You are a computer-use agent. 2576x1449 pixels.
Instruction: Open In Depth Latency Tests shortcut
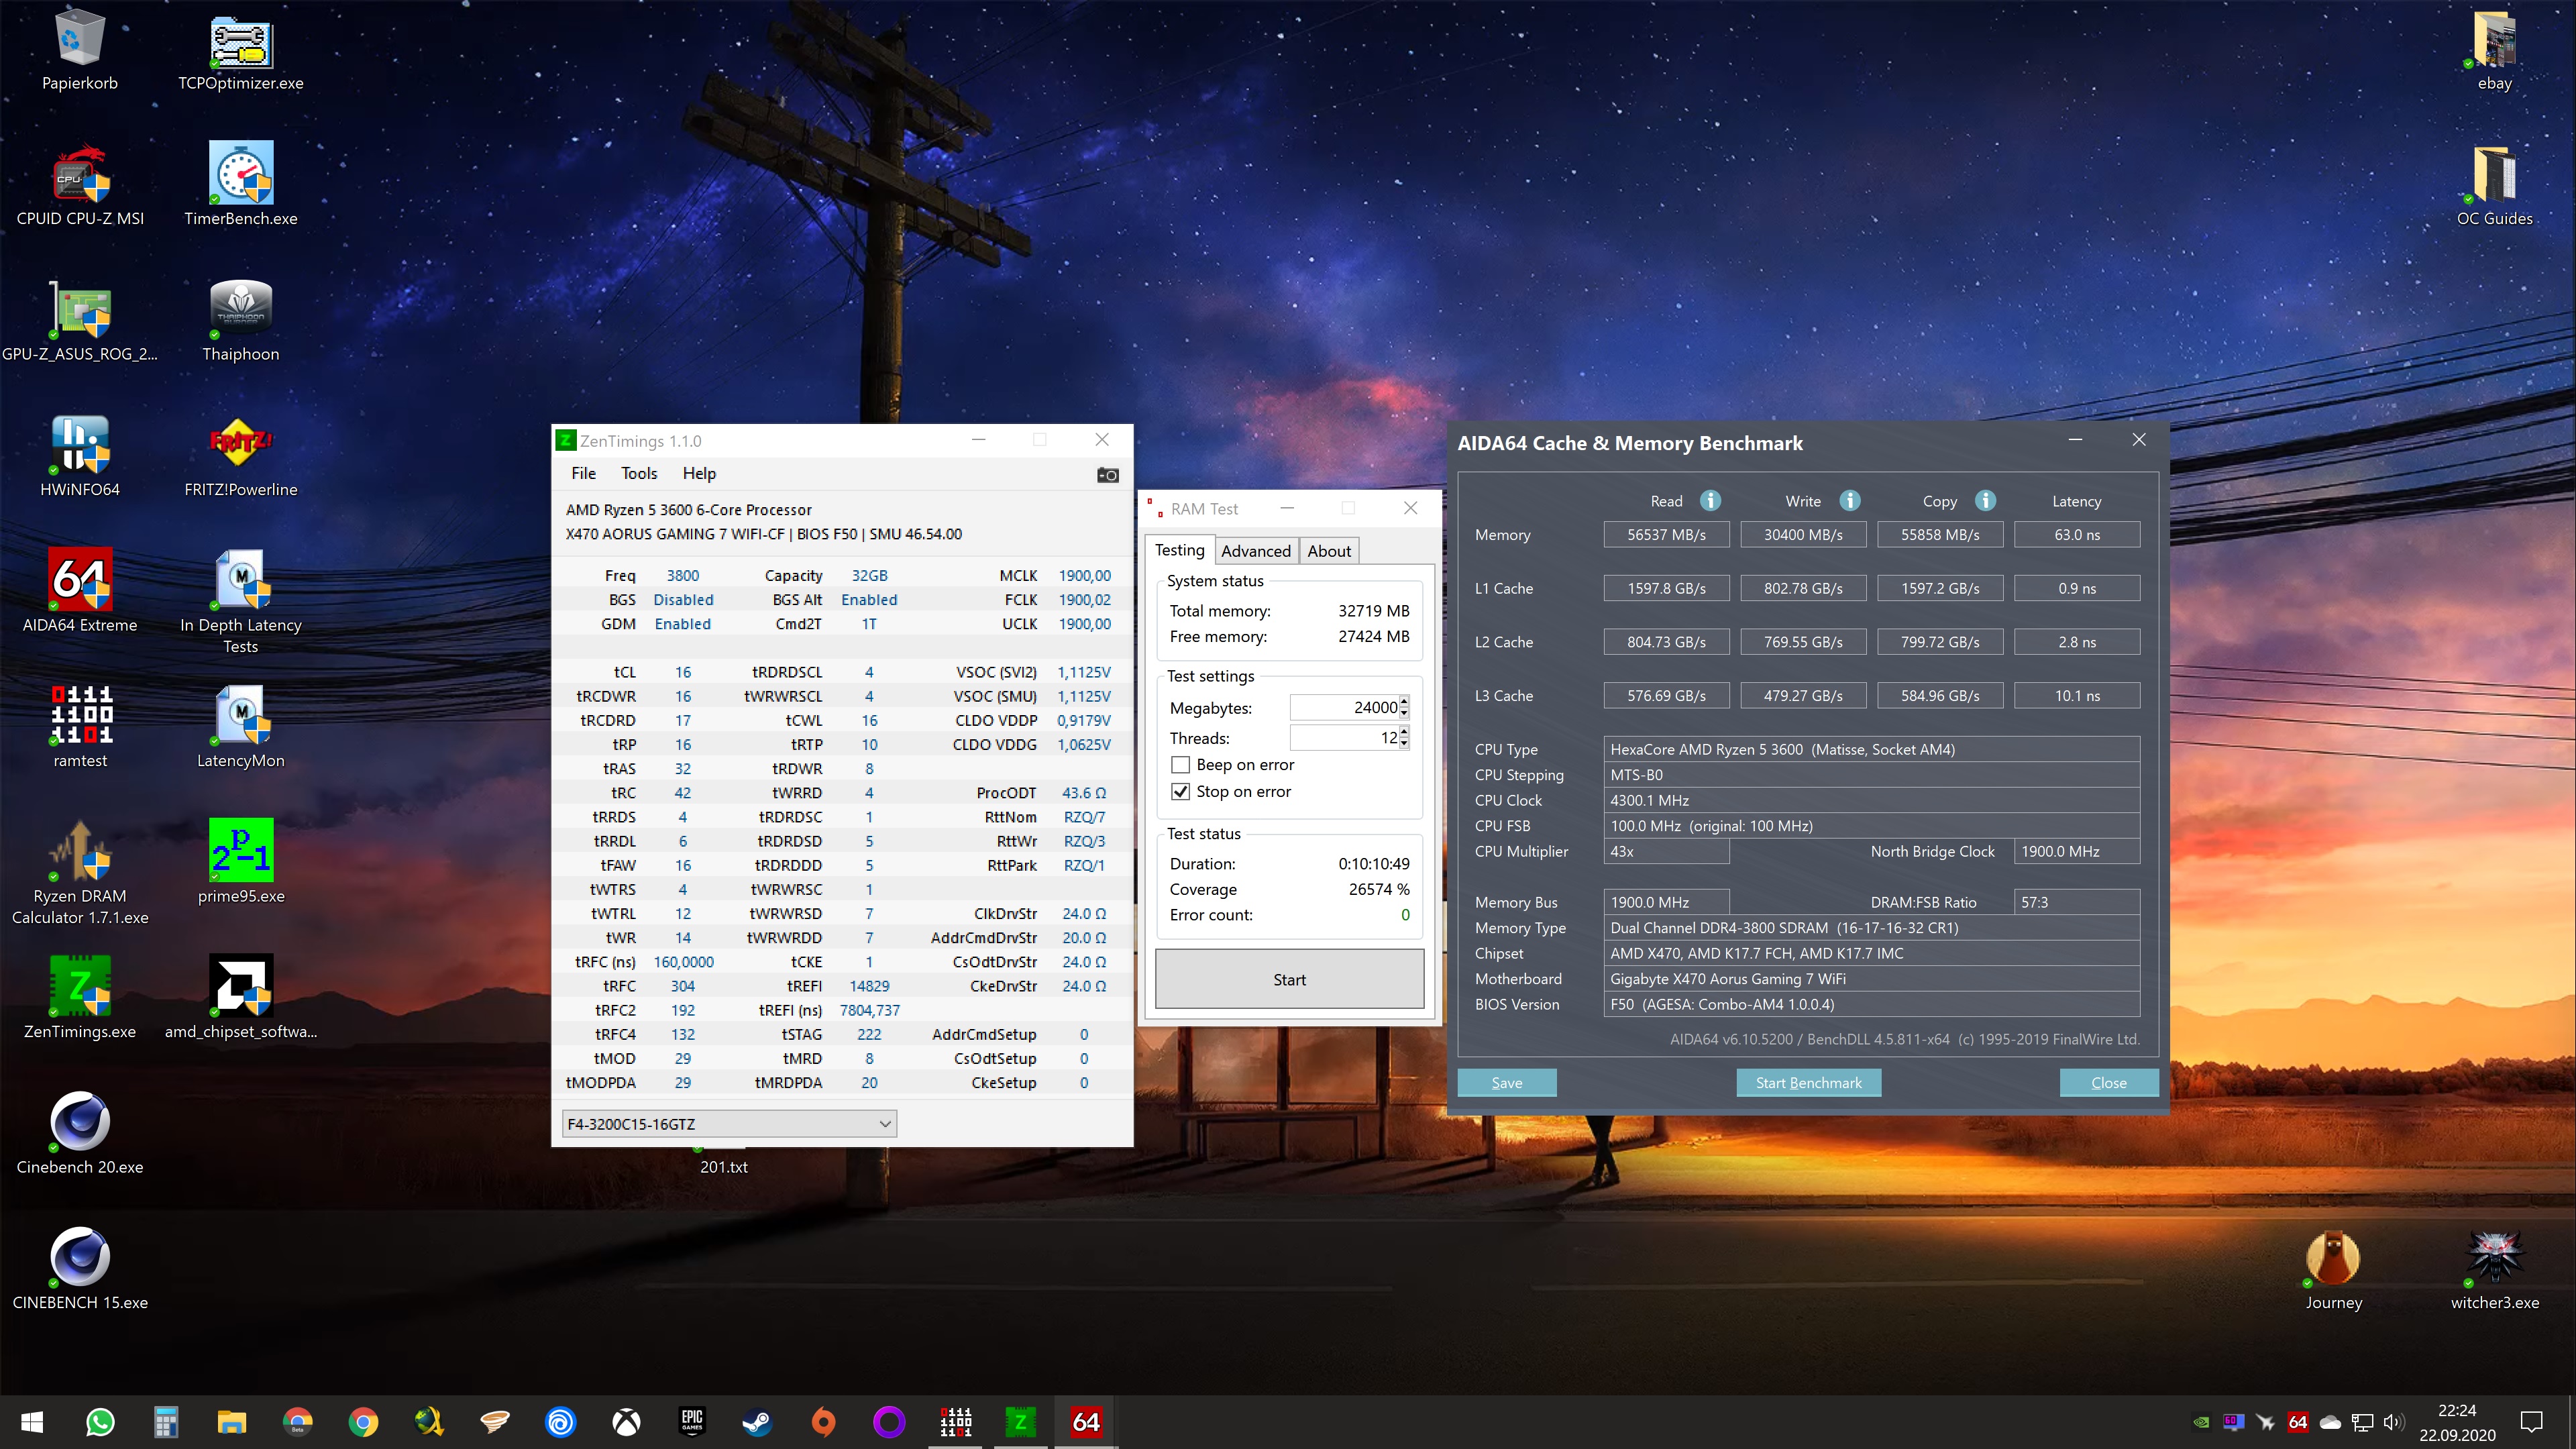pyautogui.click(x=241, y=602)
